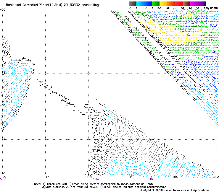This screenshot has height=192, width=219.
Task: Click the legend label '40'
Action: (190, 8)
